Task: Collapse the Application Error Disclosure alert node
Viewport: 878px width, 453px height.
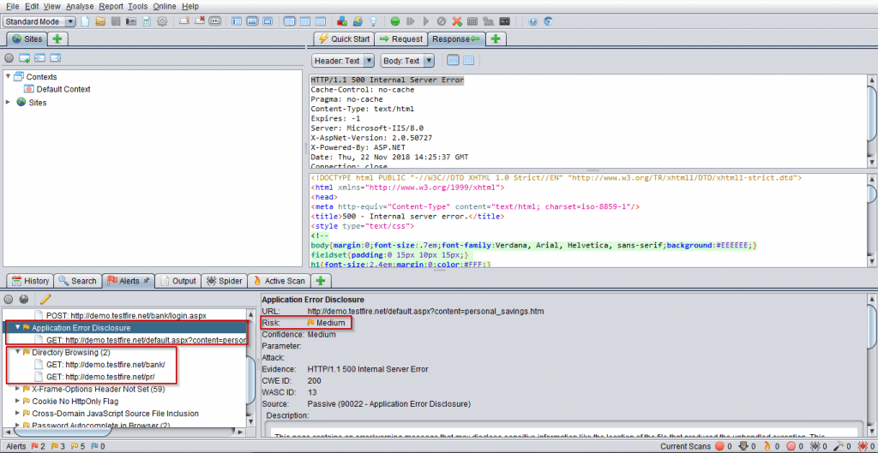Action: 18,327
